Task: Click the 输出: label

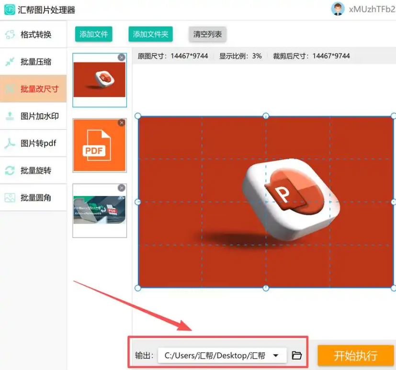Action: (144, 355)
